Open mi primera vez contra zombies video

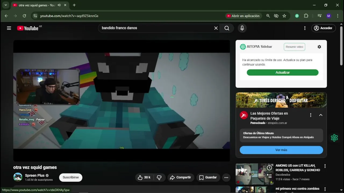pos(297,189)
